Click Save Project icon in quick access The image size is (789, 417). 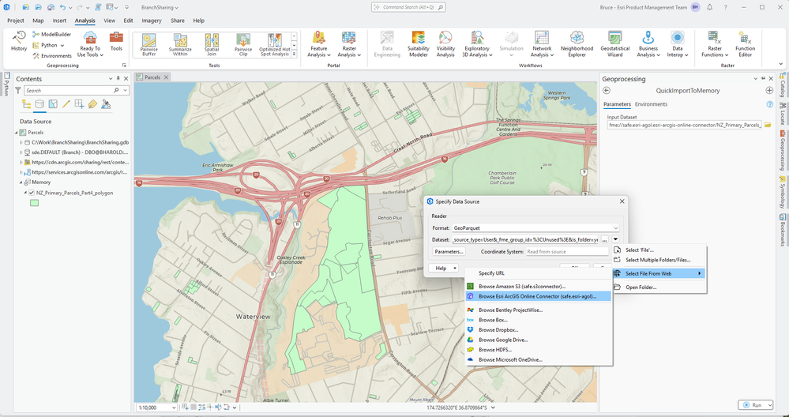click(x=51, y=8)
